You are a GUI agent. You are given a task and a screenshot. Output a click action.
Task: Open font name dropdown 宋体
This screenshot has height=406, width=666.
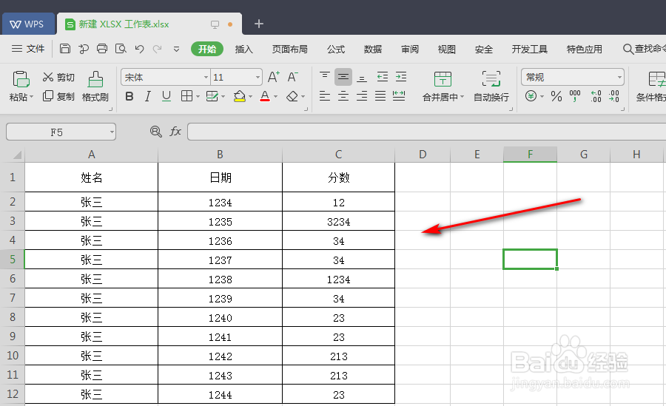pyautogui.click(x=206, y=78)
